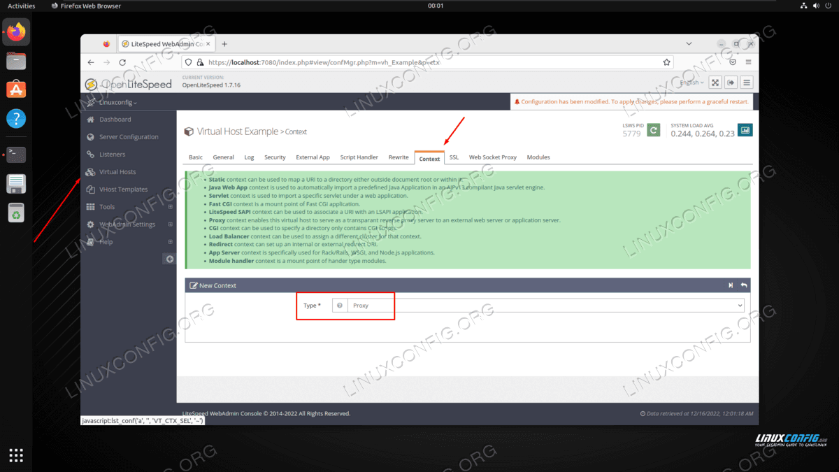Viewport: 839px width, 472px height.
Task: Open the Help app in the dock
Action: pos(16,118)
